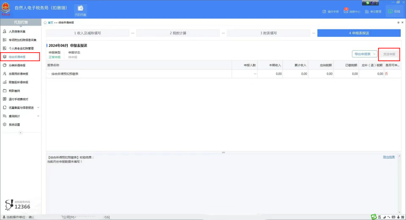Open 分类所得申报 from the sidebar
406x220 pixels.
pos(17,65)
